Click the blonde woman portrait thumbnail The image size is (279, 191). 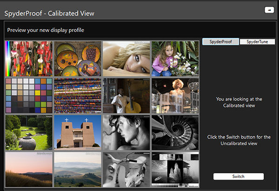[126, 58]
